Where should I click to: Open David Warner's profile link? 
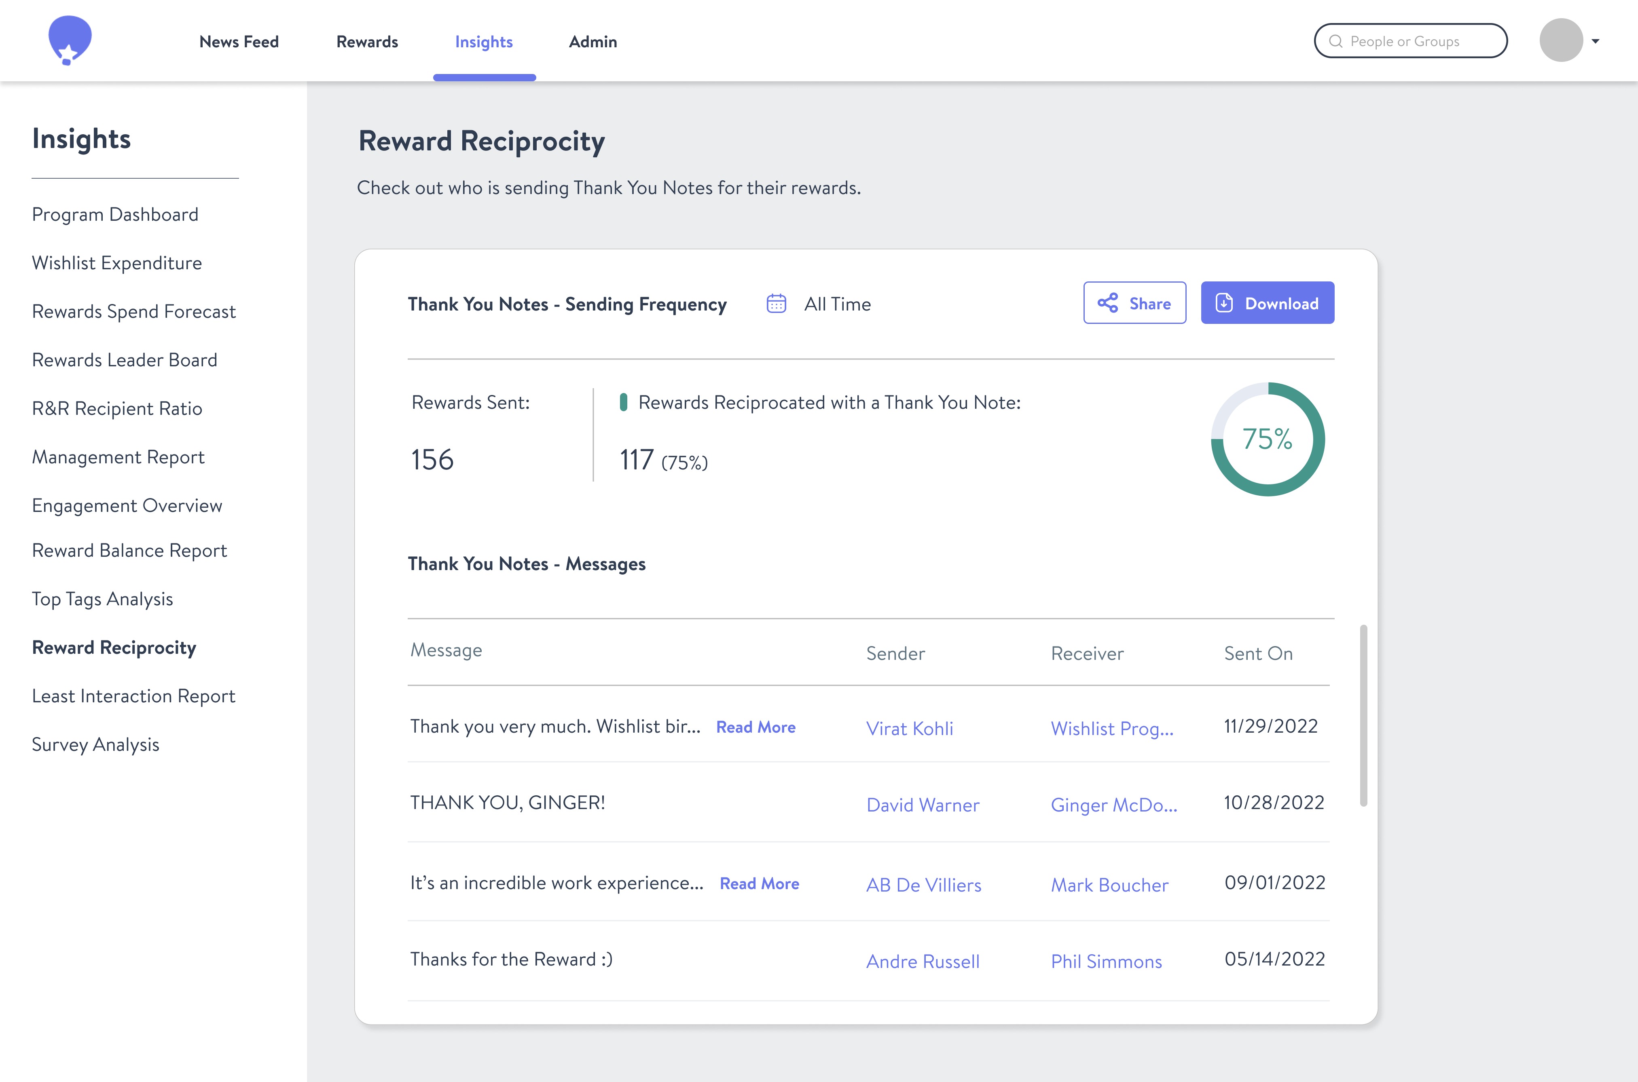pyautogui.click(x=922, y=805)
